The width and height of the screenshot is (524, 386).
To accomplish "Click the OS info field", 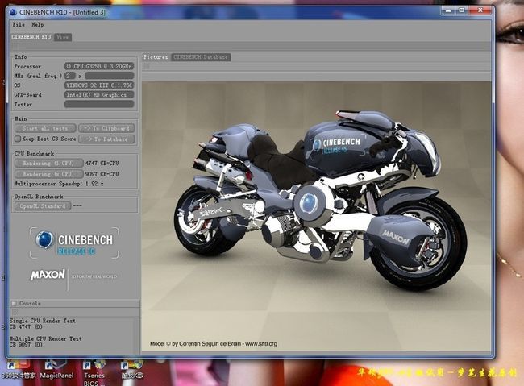I will pos(99,85).
